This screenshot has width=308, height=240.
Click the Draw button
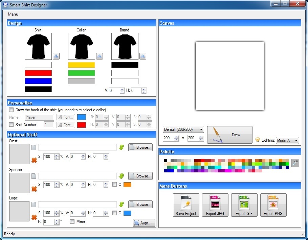pos(229,135)
